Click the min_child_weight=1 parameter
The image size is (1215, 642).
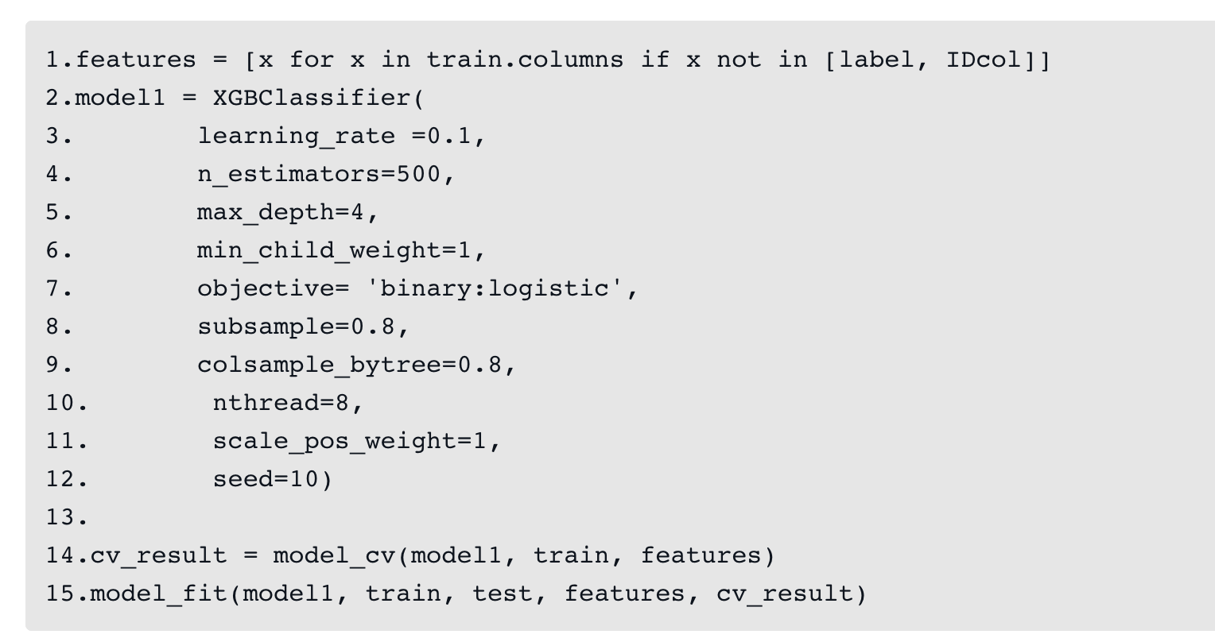(x=334, y=250)
